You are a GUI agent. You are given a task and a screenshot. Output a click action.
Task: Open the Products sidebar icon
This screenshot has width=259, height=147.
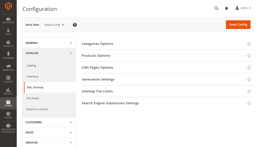8,44
